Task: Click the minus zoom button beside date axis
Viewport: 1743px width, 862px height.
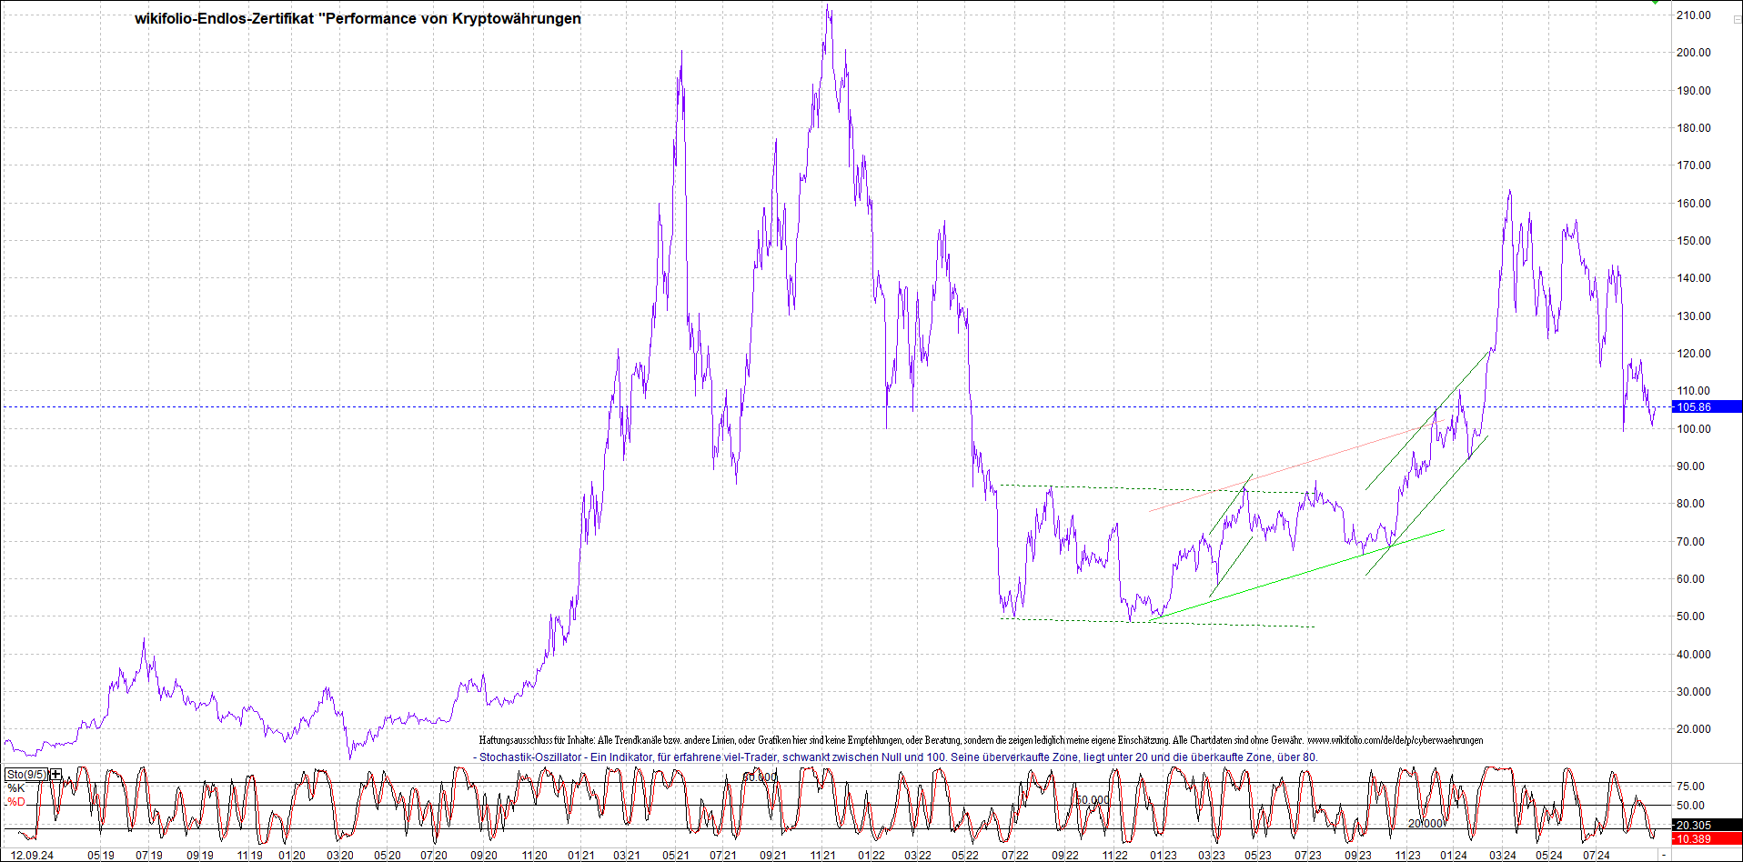Action: [1664, 856]
